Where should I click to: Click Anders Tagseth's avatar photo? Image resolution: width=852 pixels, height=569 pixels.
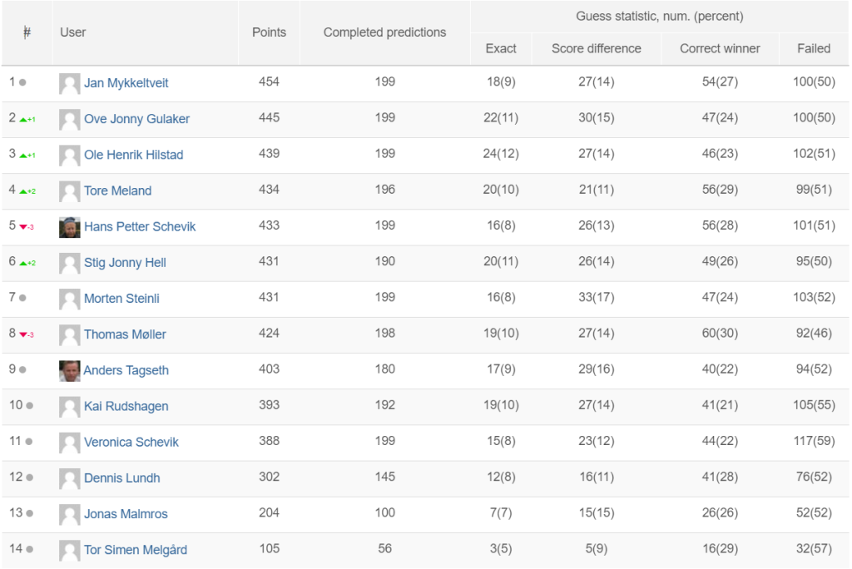point(70,371)
